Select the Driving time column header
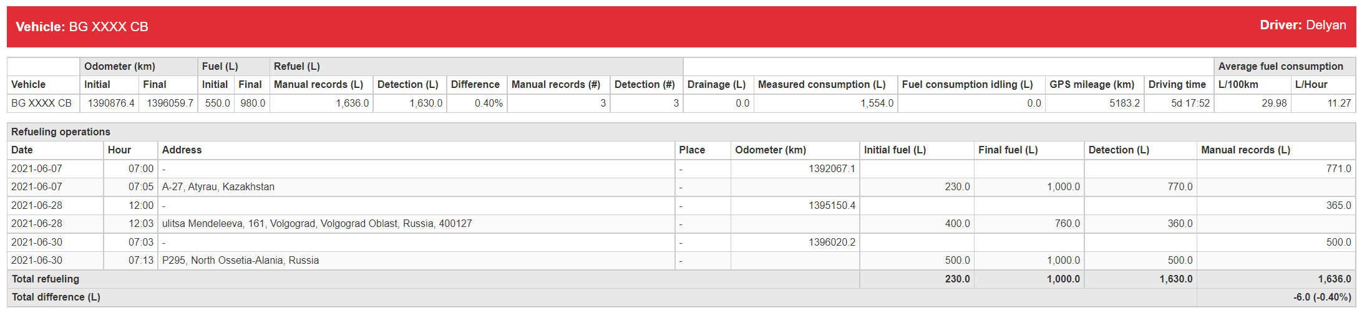Screen dimensions: 1362x313 click(x=1177, y=84)
